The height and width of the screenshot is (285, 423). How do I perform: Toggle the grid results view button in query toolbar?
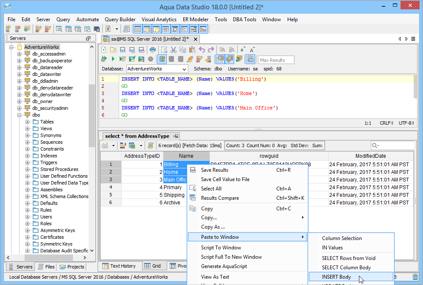point(220,59)
